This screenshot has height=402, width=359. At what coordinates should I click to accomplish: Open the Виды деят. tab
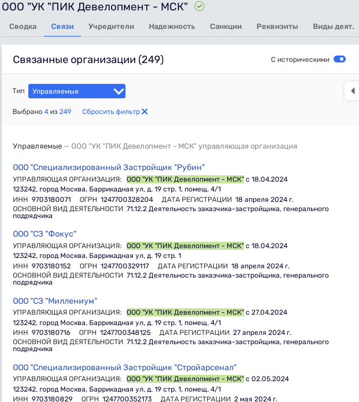point(334,27)
